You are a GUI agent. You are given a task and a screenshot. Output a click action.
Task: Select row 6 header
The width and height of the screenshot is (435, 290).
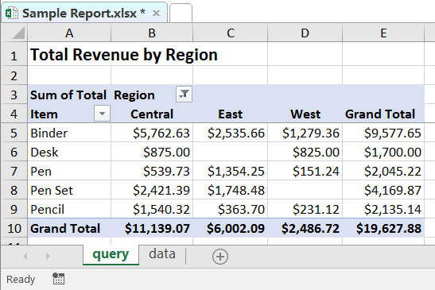point(14,152)
